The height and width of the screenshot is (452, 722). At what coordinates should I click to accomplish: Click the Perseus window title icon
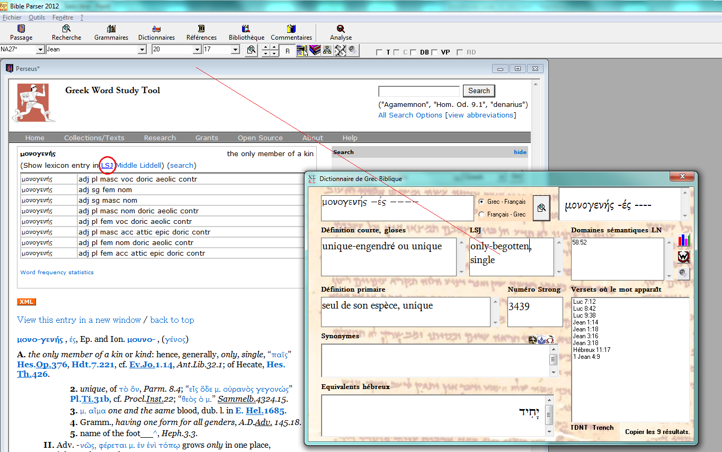pos(9,68)
